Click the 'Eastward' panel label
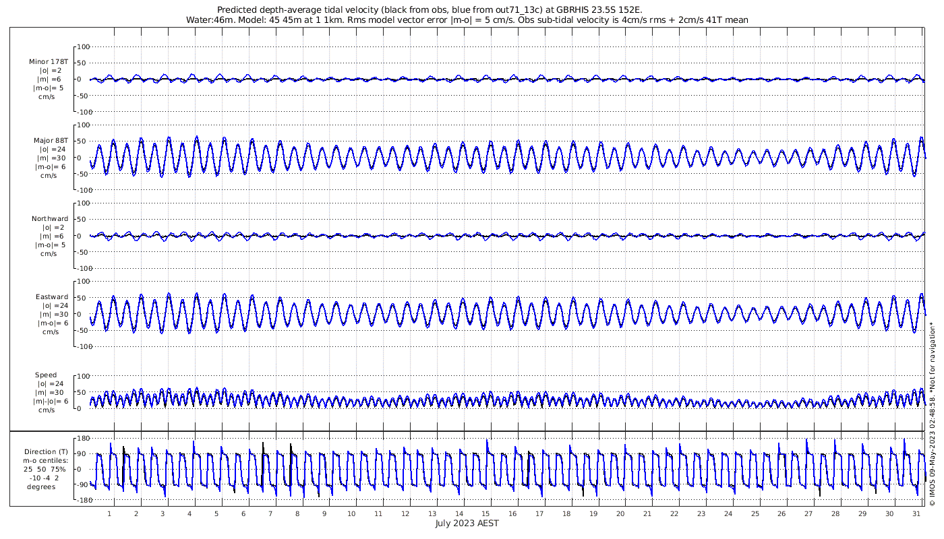Image resolution: width=944 pixels, height=539 pixels. click(x=51, y=297)
